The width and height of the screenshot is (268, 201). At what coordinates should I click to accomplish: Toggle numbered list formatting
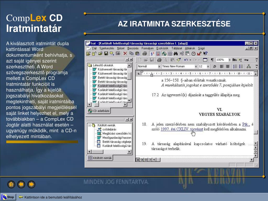click(235, 66)
